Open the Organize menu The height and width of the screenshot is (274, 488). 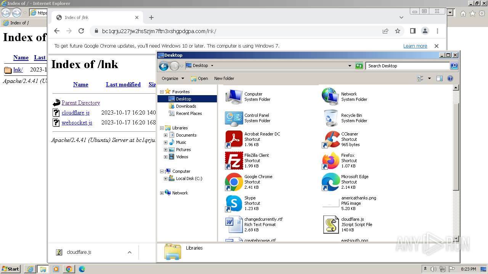[173, 78]
